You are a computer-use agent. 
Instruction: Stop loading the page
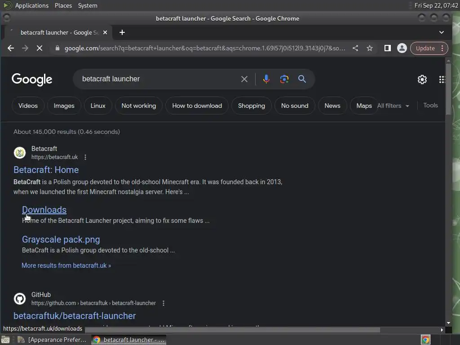click(x=40, y=48)
